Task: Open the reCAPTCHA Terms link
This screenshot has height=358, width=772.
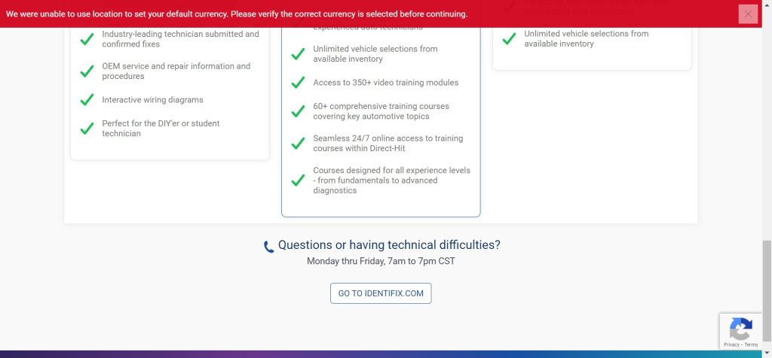Action: [751, 344]
